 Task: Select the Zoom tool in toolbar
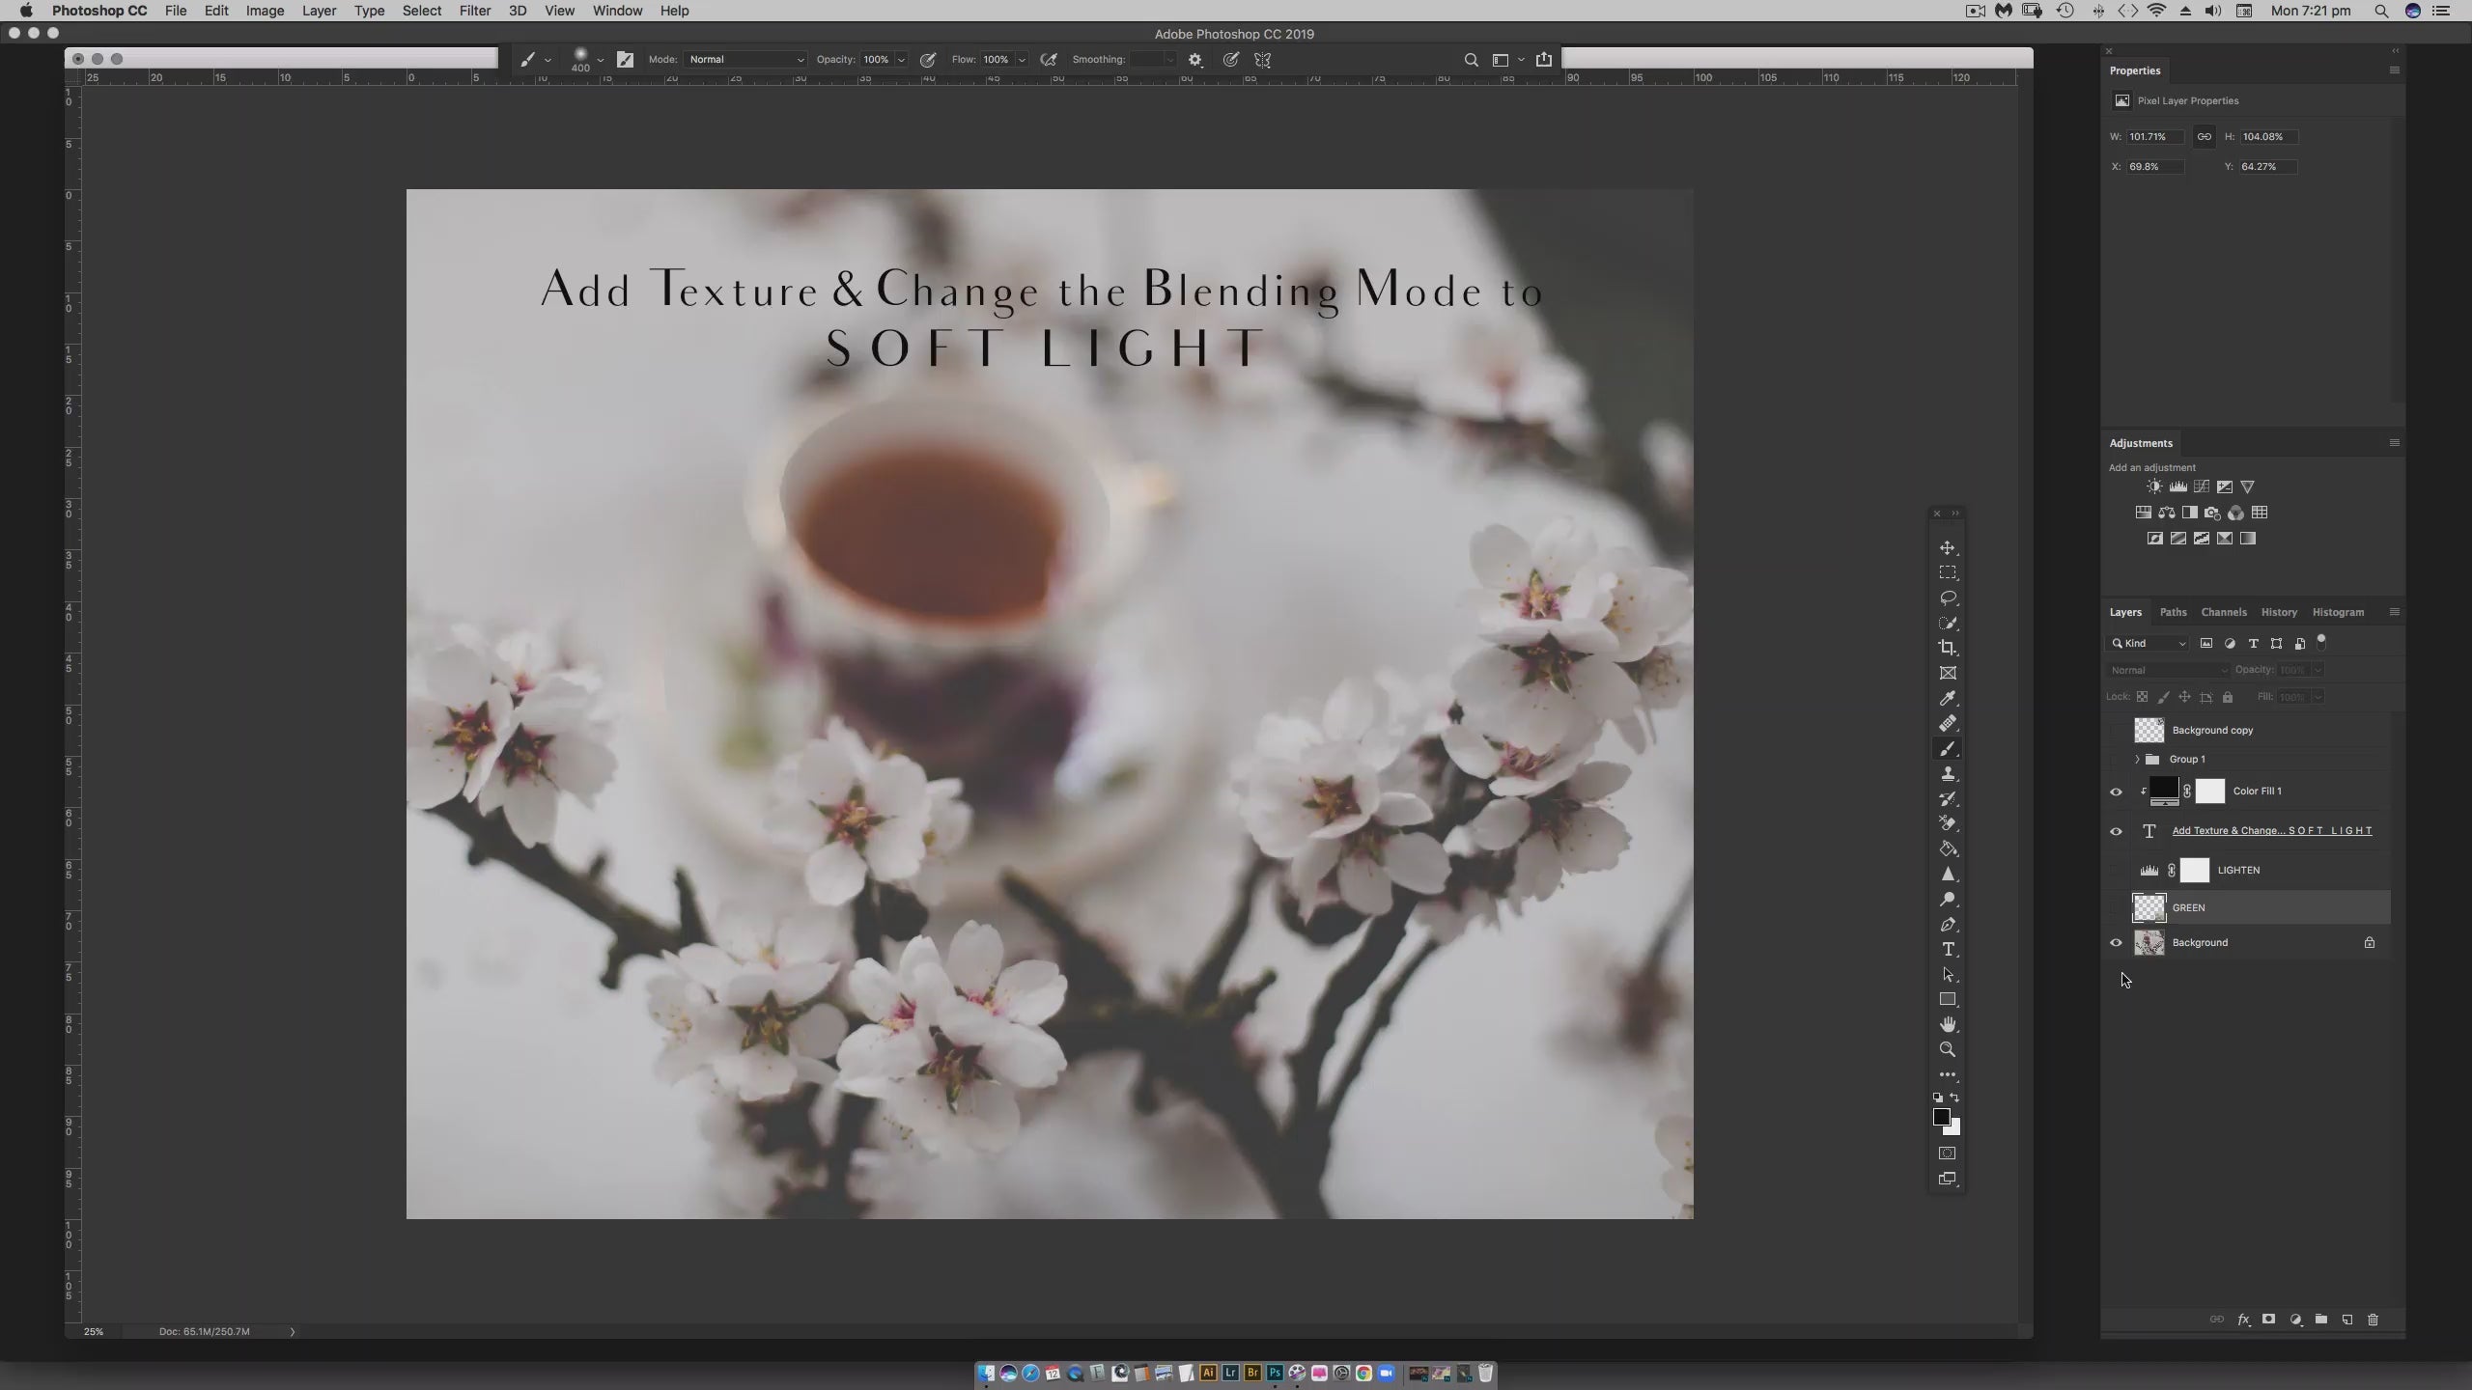[x=1947, y=1049]
